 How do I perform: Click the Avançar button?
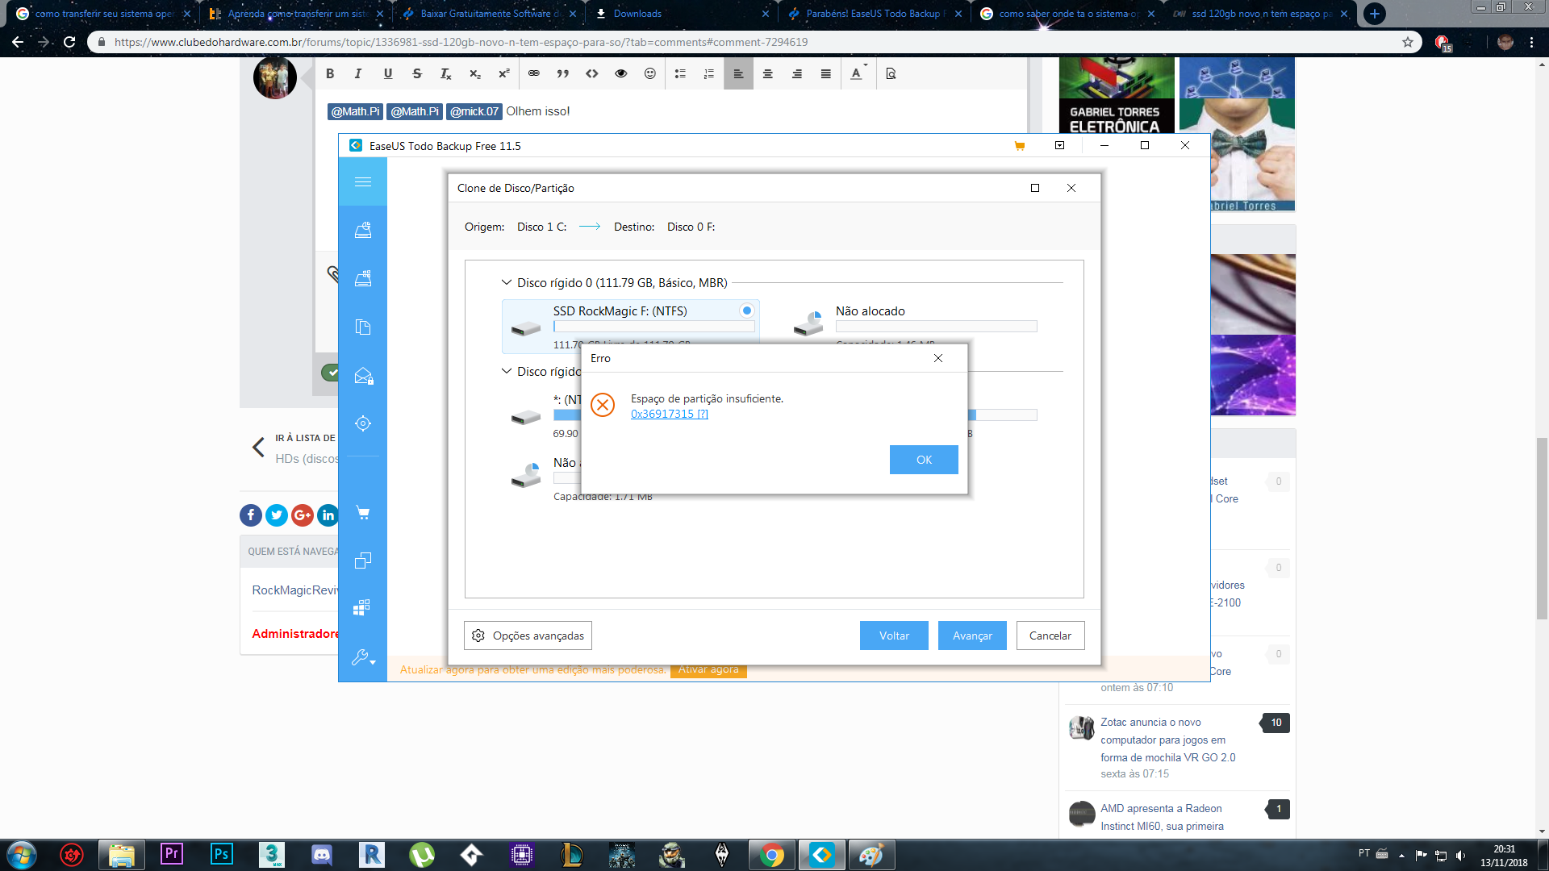[972, 636]
